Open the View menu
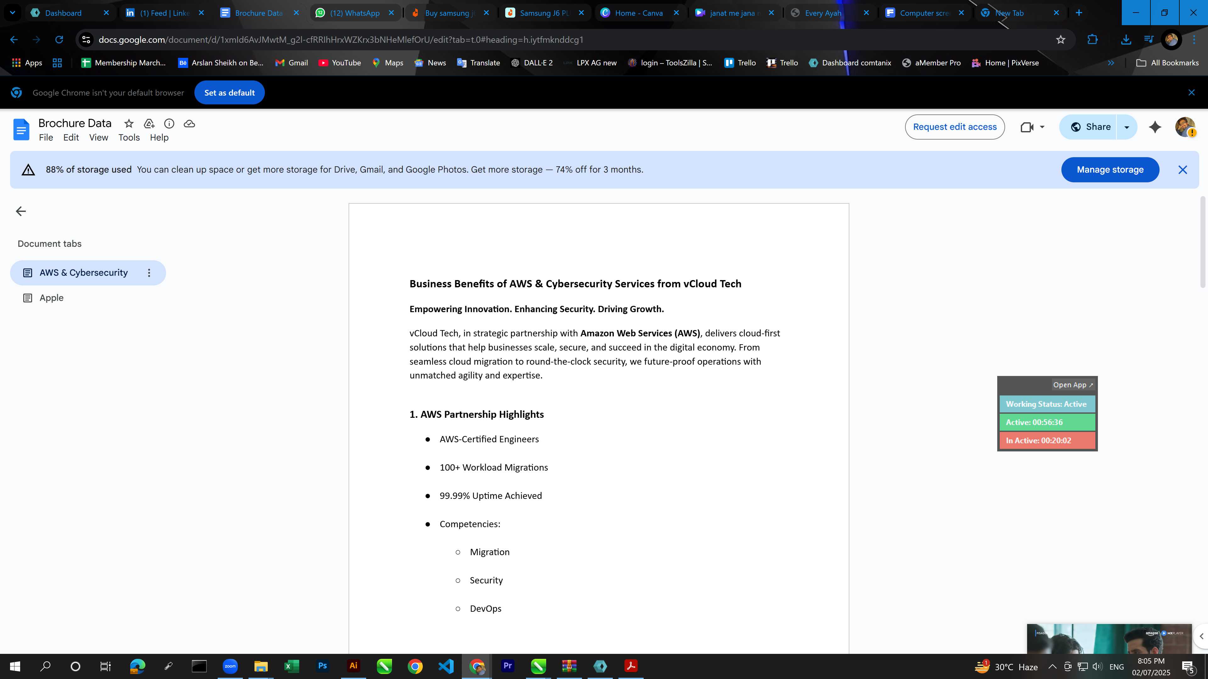Viewport: 1208px width, 679px height. click(98, 138)
